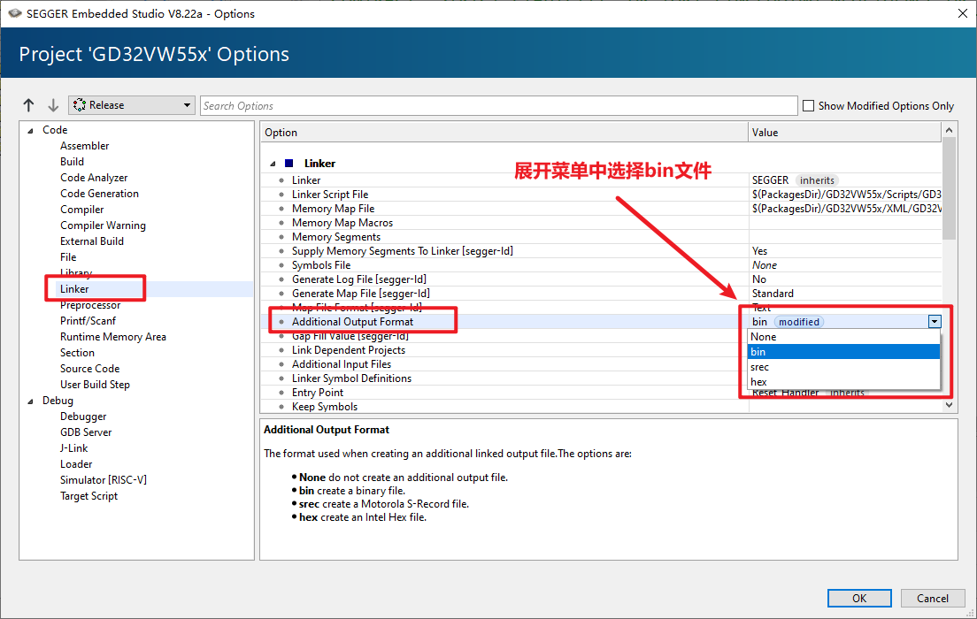The height and width of the screenshot is (619, 977).
Task: Select 'srec' from the output format list
Action: pyautogui.click(x=759, y=367)
